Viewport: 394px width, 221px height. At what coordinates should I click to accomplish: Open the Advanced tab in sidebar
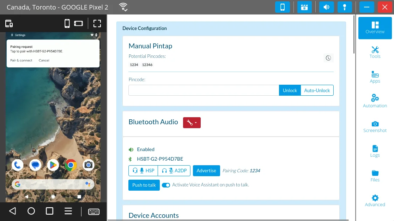(375, 201)
